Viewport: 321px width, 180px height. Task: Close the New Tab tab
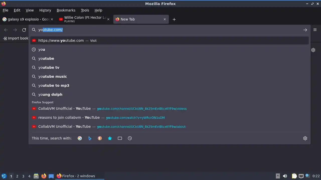[x=165, y=19]
